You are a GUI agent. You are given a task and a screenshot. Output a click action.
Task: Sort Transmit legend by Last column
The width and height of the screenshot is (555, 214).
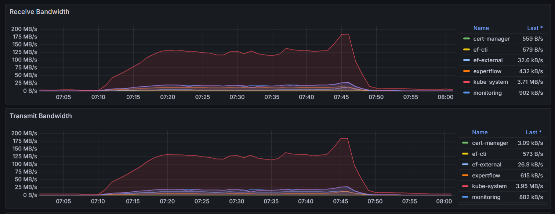[x=532, y=132]
